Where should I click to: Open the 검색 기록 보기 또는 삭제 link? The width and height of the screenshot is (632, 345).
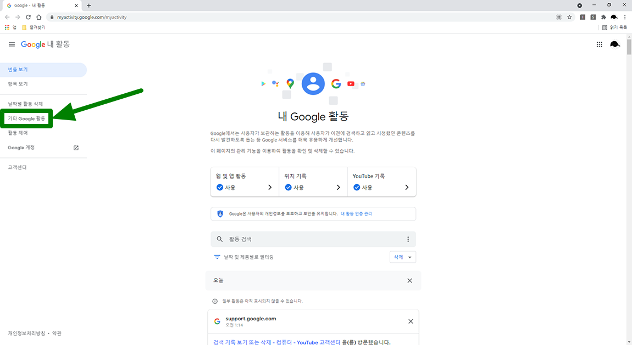(276, 342)
